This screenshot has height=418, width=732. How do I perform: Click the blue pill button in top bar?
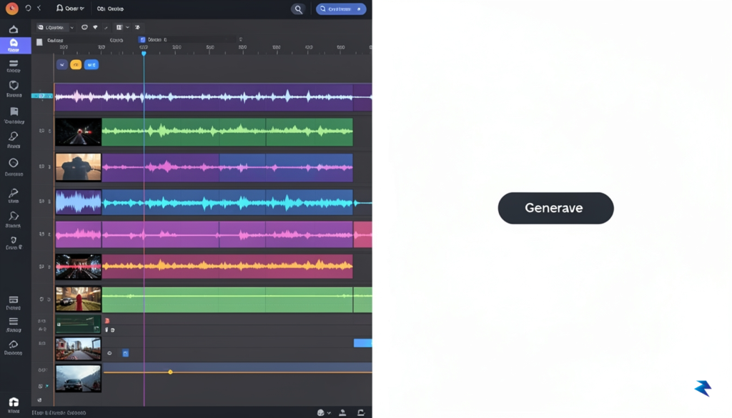point(341,9)
